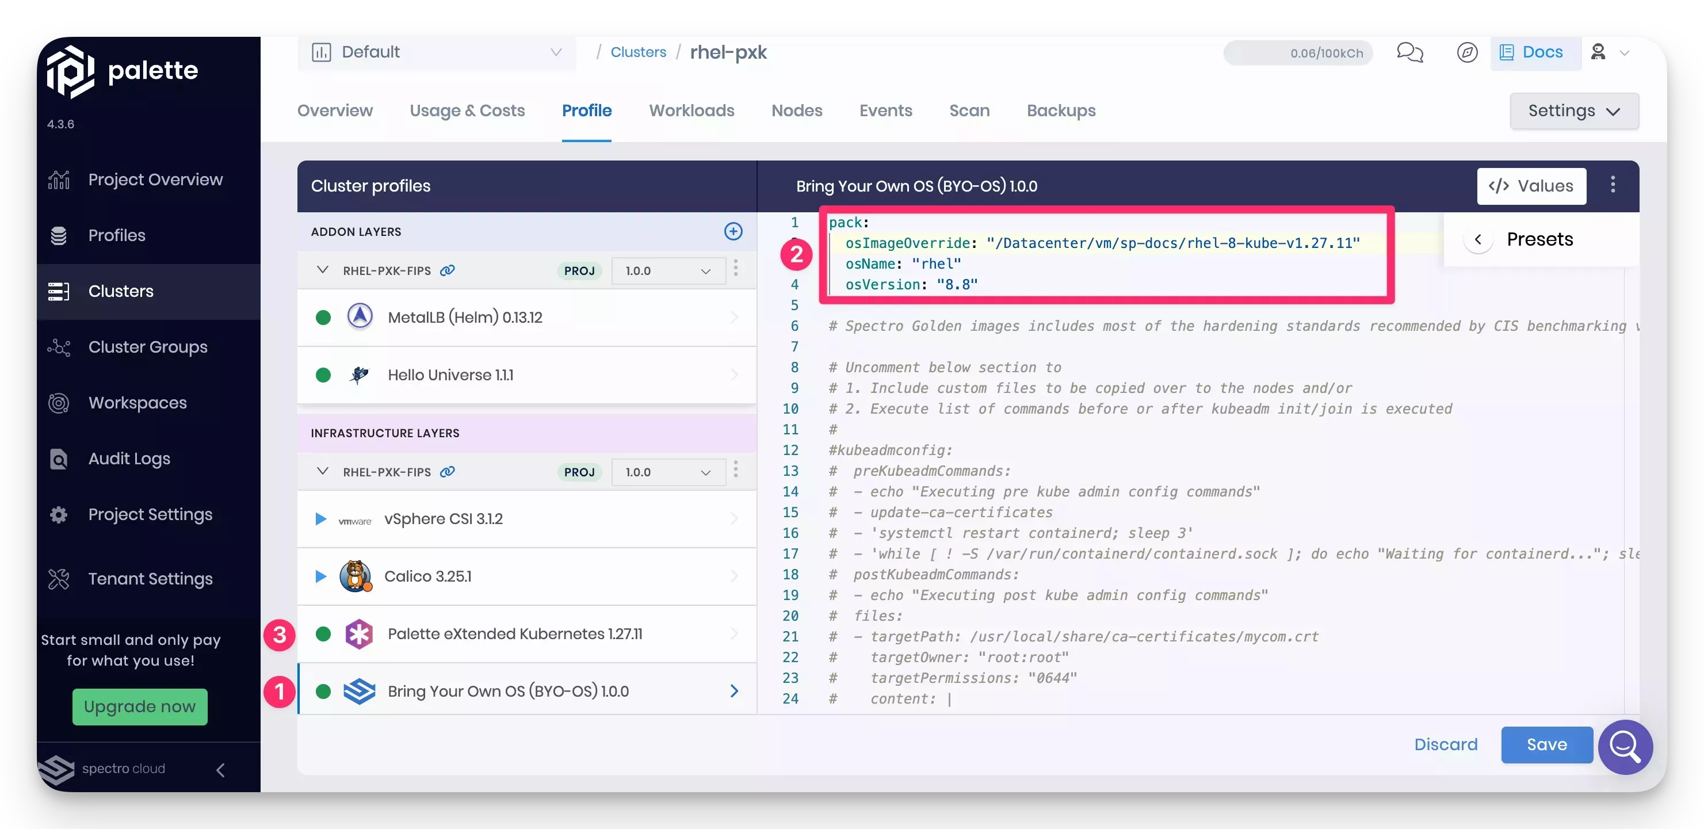Open kebab menu for addon RHEL-PXK-FIPS profile
The width and height of the screenshot is (1704, 829).
[736, 268]
